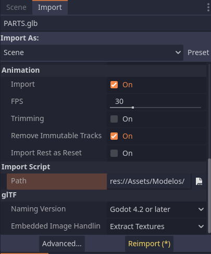Open the import script file browser icon
The width and height of the screenshot is (211, 254).
coord(199,181)
